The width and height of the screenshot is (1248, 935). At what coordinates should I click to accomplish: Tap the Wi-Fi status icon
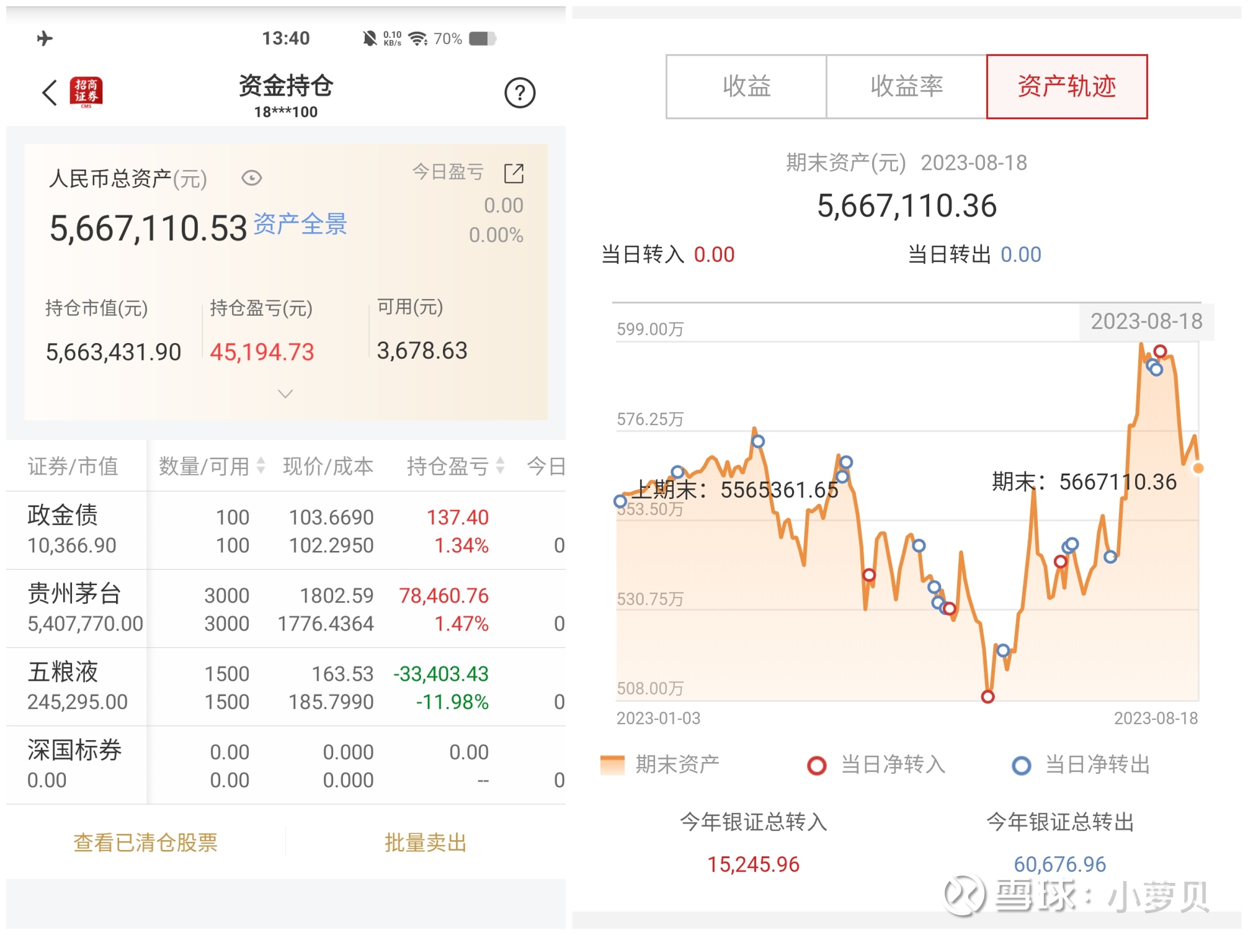pyautogui.click(x=419, y=39)
